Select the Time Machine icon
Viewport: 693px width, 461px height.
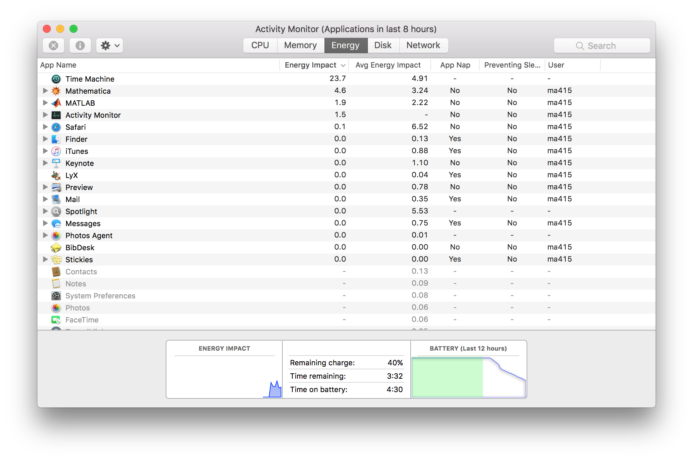(x=56, y=79)
